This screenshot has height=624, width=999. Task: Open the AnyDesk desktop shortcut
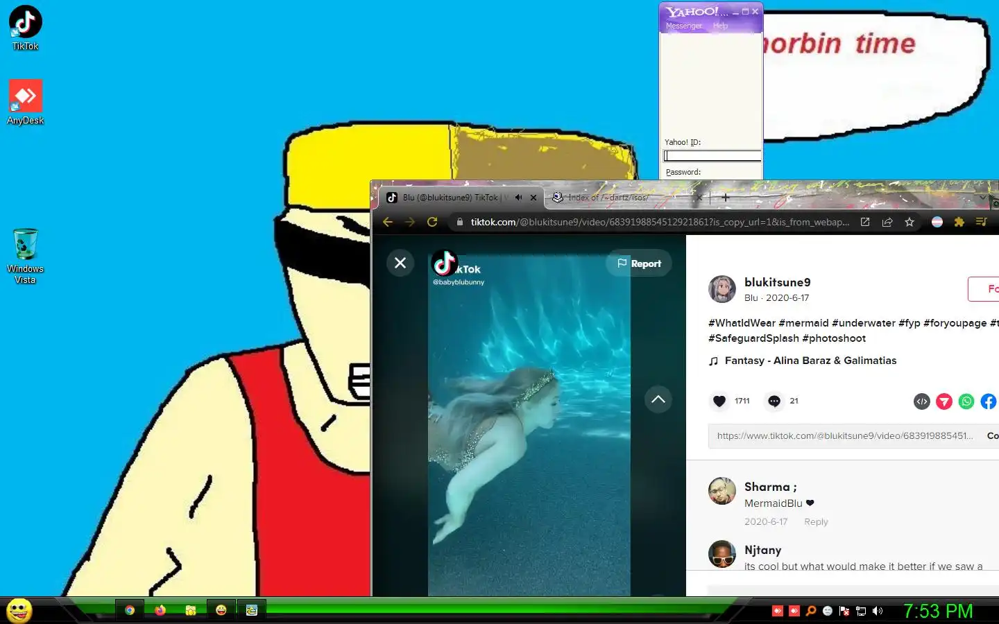[x=26, y=102]
